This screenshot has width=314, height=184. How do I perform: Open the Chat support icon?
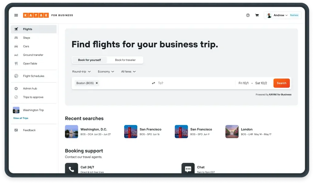(188, 169)
